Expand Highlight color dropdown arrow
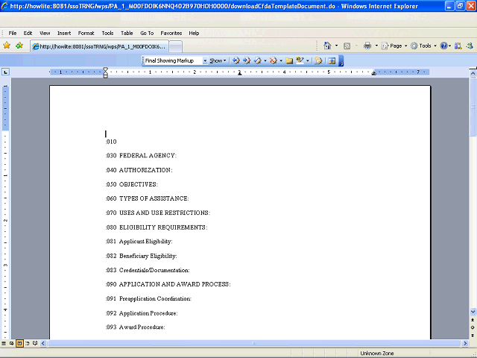Screen dimensions: 477x358 (x=308, y=60)
